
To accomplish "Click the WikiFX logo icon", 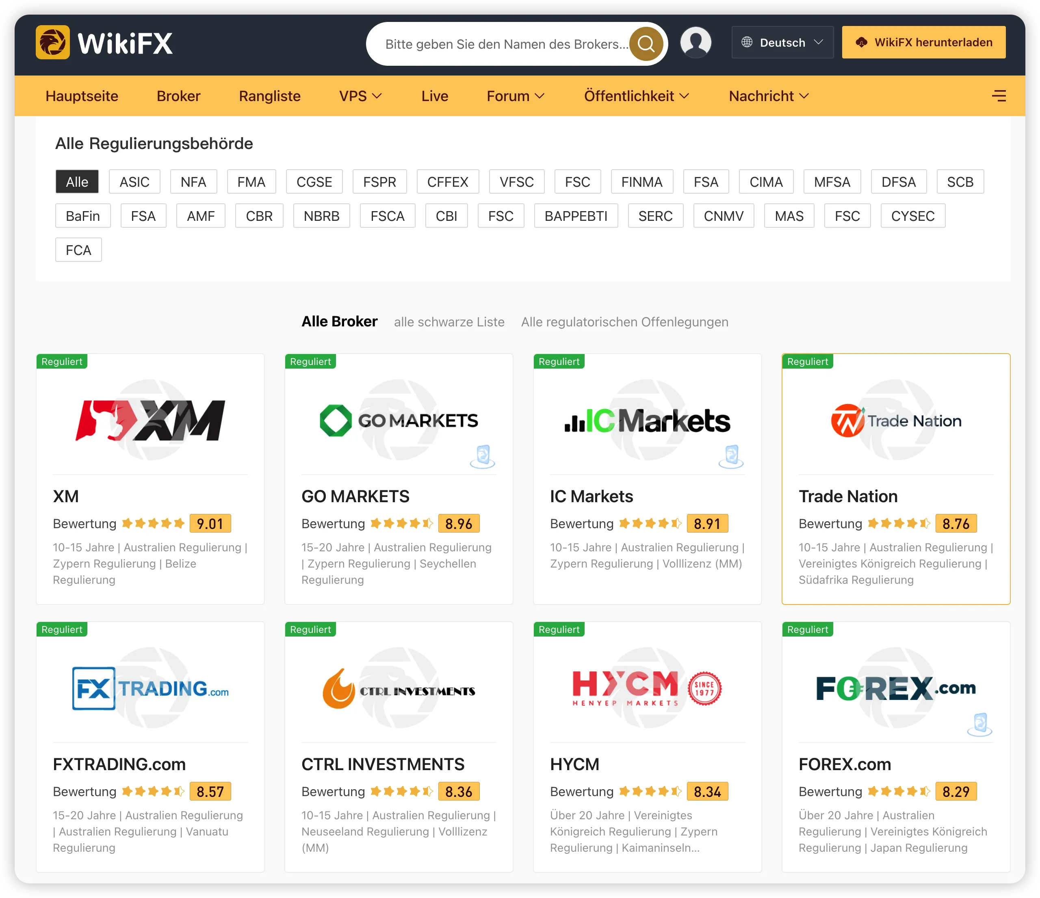I will 53,43.
